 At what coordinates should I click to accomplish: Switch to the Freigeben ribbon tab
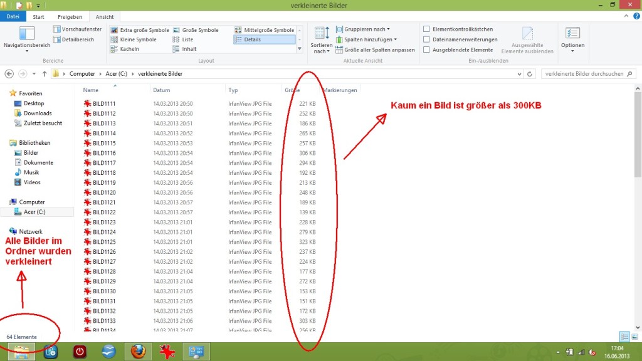tap(69, 17)
